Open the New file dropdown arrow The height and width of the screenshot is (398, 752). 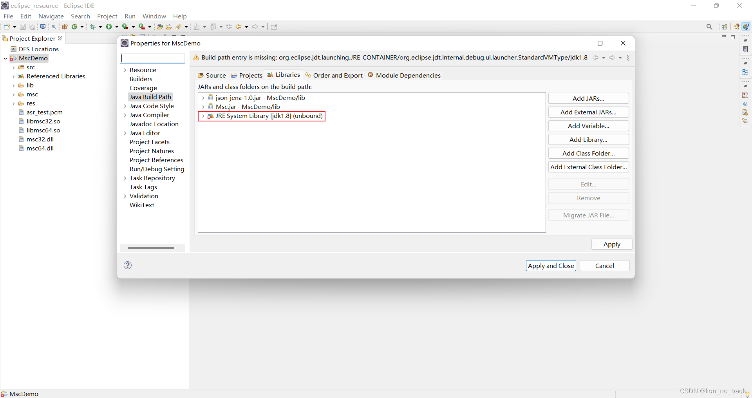click(x=14, y=27)
